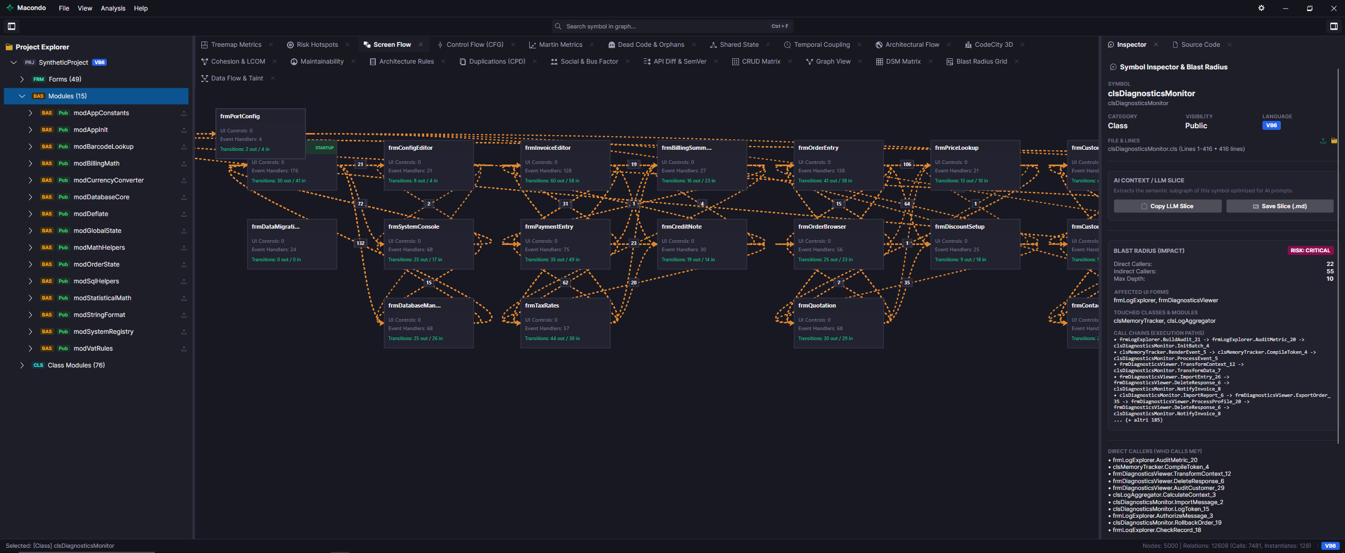Image resolution: width=1345 pixels, height=553 pixels.
Task: Select the frmPaymentEntry node in graph
Action: click(x=565, y=244)
